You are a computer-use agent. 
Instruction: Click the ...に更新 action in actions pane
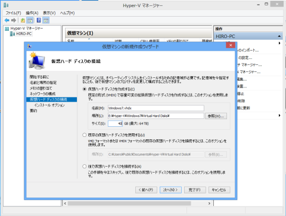(x=244, y=108)
